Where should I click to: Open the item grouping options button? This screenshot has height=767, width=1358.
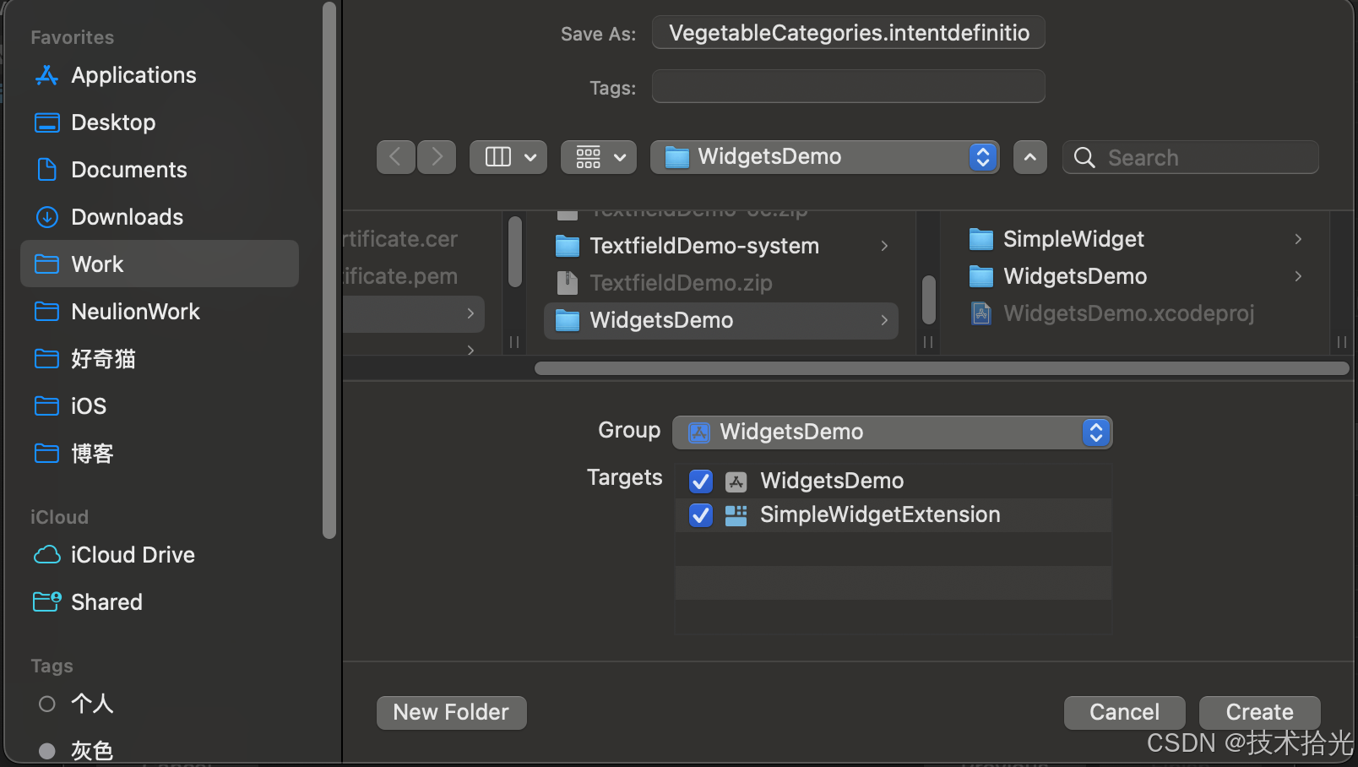coord(599,157)
